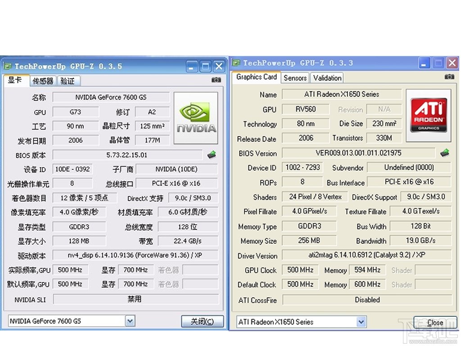Click Bus Width value 128 Bit
This screenshot has width=461, height=346.
pyautogui.click(x=421, y=226)
